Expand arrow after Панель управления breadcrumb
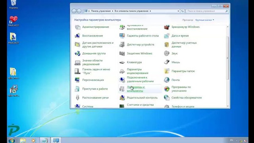 (x=112, y=11)
